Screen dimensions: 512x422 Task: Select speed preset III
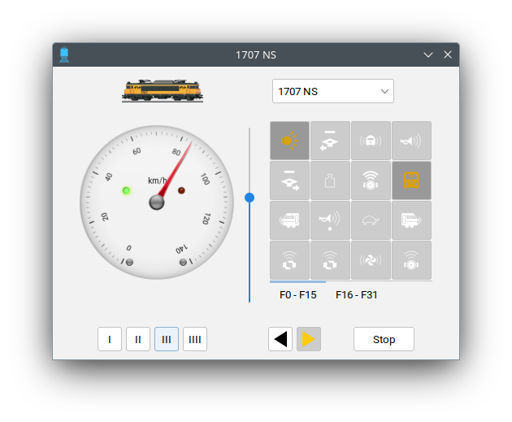(x=167, y=339)
